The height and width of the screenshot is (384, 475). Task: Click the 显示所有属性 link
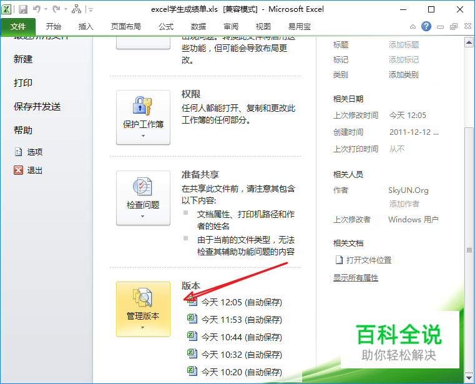pos(356,278)
